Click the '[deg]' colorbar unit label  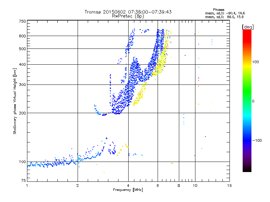tap(248, 27)
